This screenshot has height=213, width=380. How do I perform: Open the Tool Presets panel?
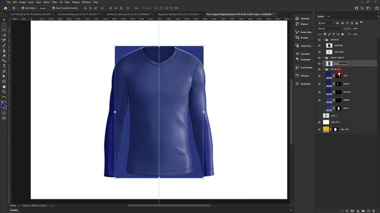pos(304,67)
